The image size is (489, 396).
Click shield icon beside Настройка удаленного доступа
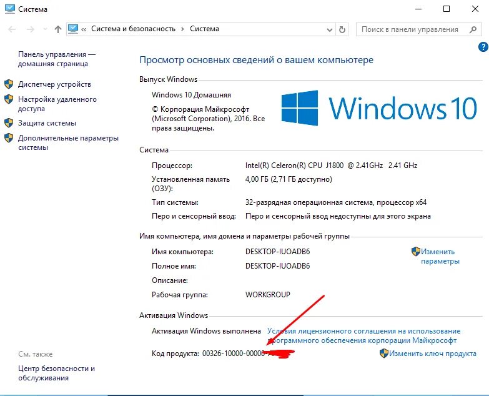click(x=9, y=99)
